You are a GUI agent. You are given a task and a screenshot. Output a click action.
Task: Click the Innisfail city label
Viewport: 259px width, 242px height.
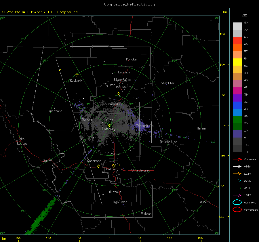[x=116, y=104]
